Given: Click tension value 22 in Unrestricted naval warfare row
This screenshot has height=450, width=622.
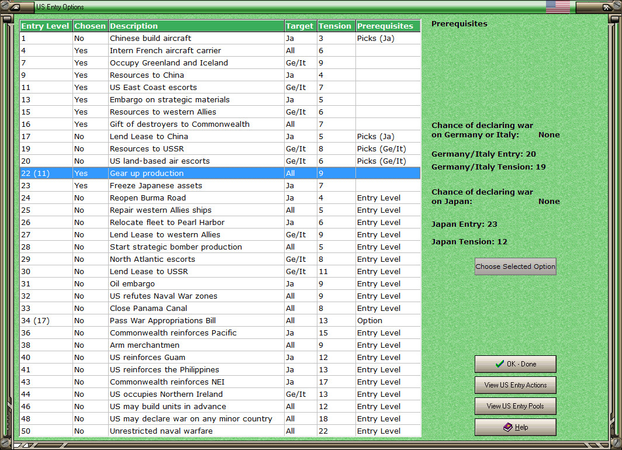Looking at the screenshot, I should click(x=336, y=431).
